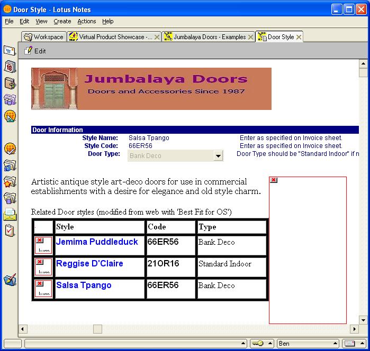Screen dimensions: 370x351
Task: Click the broken image icon beside Jemima Puddleduck
Action: [43, 245]
